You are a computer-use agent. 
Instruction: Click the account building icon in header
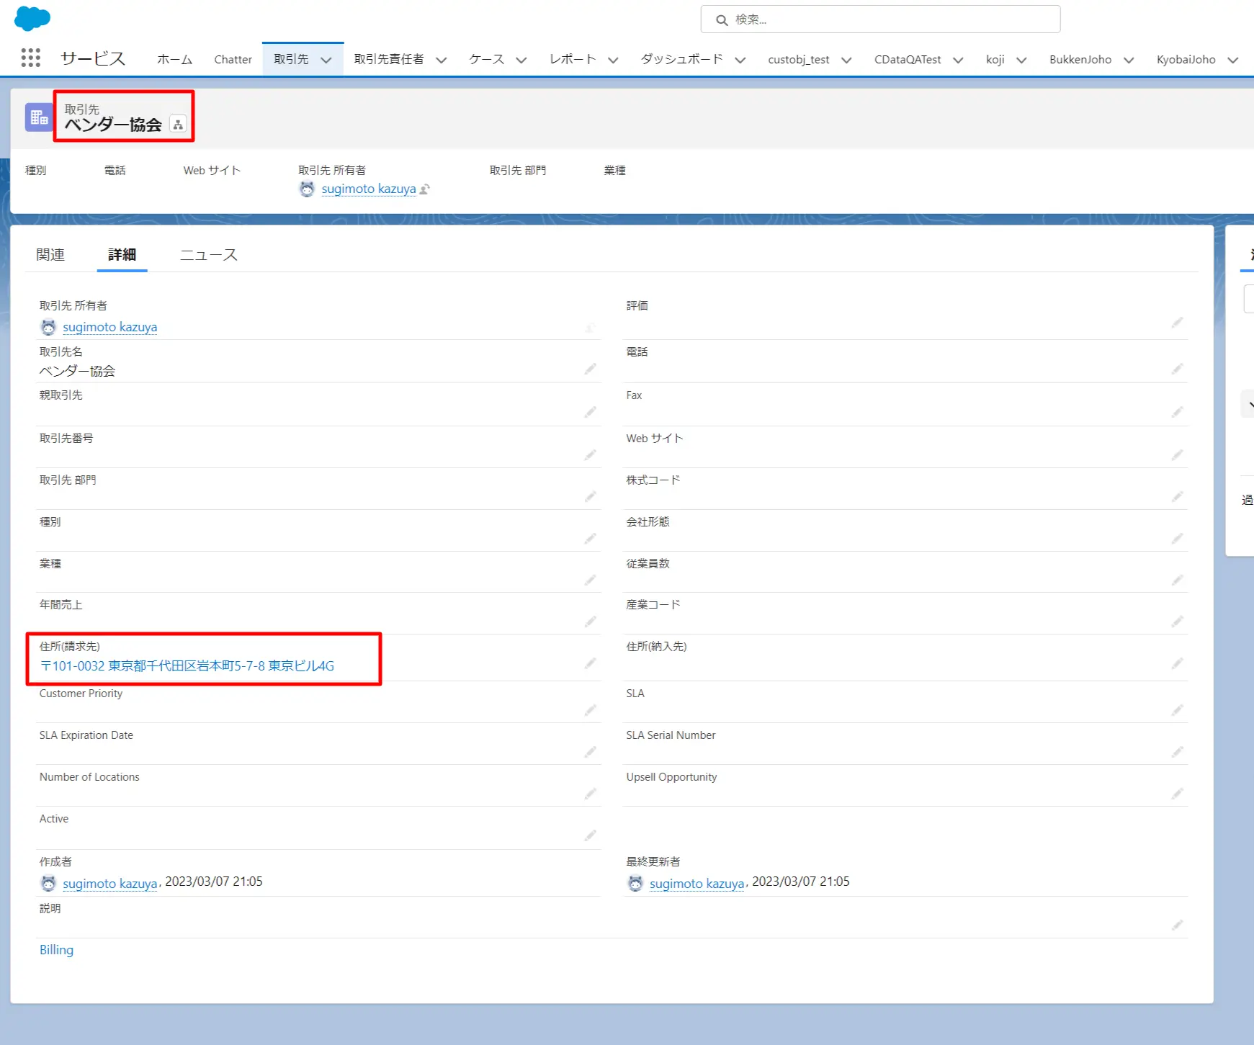point(39,117)
